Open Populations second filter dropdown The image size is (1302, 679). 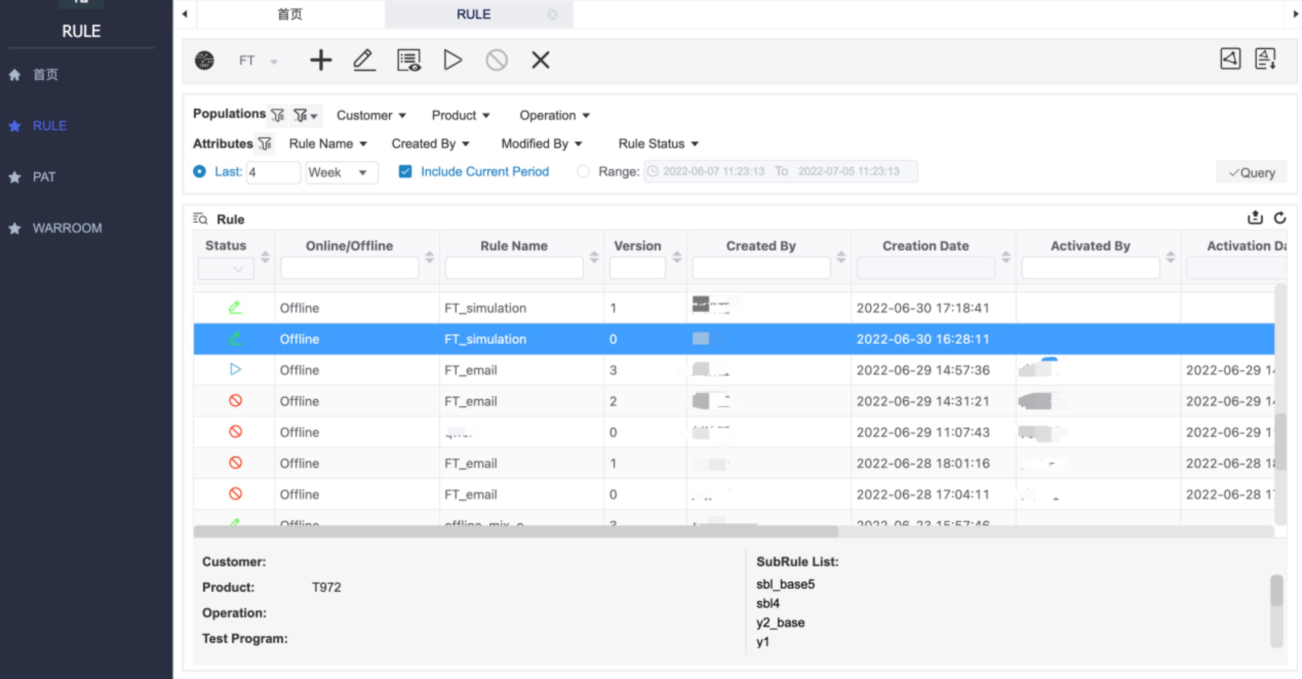point(306,115)
